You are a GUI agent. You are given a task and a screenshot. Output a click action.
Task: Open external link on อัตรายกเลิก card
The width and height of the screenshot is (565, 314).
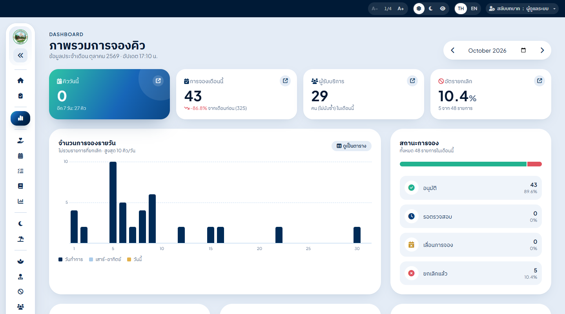click(x=539, y=81)
